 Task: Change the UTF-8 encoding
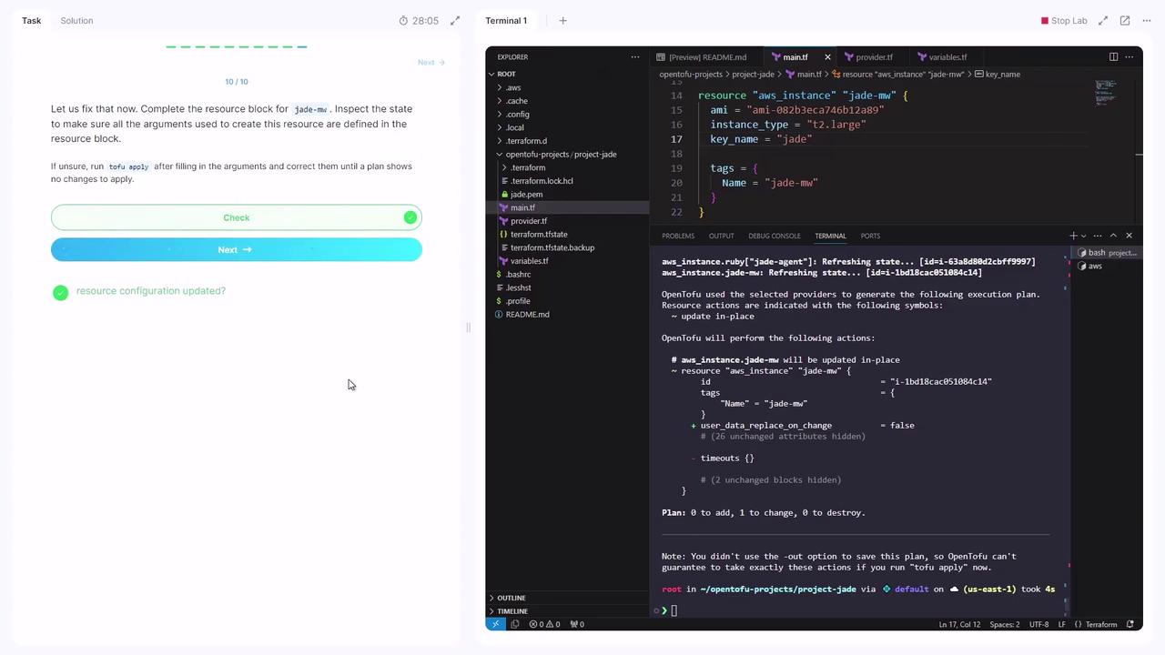pyautogui.click(x=1038, y=624)
